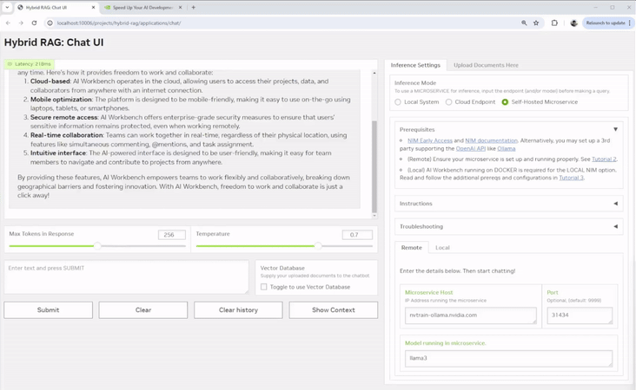Collapse the Prerequisites section
Viewport: 636px width, 390px height.
point(615,129)
